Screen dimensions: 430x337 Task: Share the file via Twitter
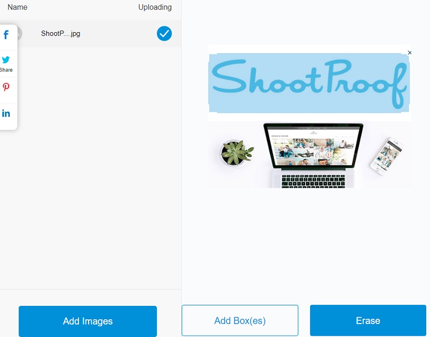point(6,61)
